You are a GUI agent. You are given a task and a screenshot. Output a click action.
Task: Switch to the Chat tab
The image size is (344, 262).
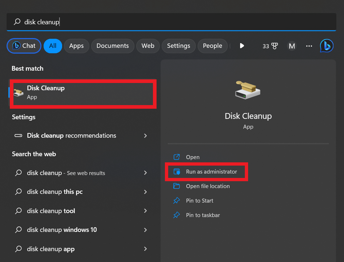pos(24,46)
